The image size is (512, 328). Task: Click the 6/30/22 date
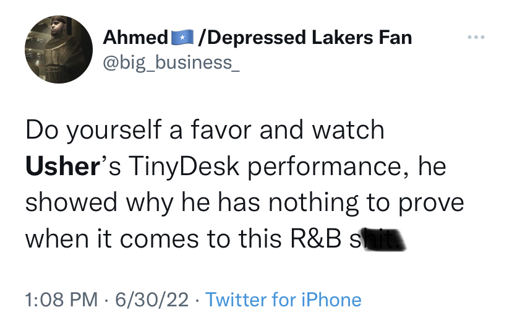click(152, 300)
